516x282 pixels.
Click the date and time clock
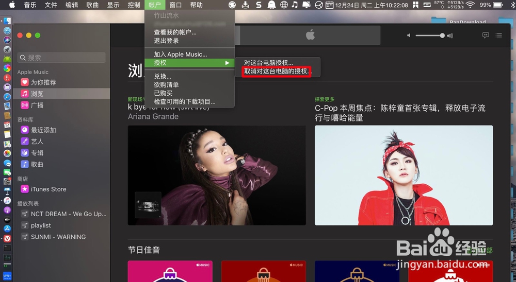372,5
